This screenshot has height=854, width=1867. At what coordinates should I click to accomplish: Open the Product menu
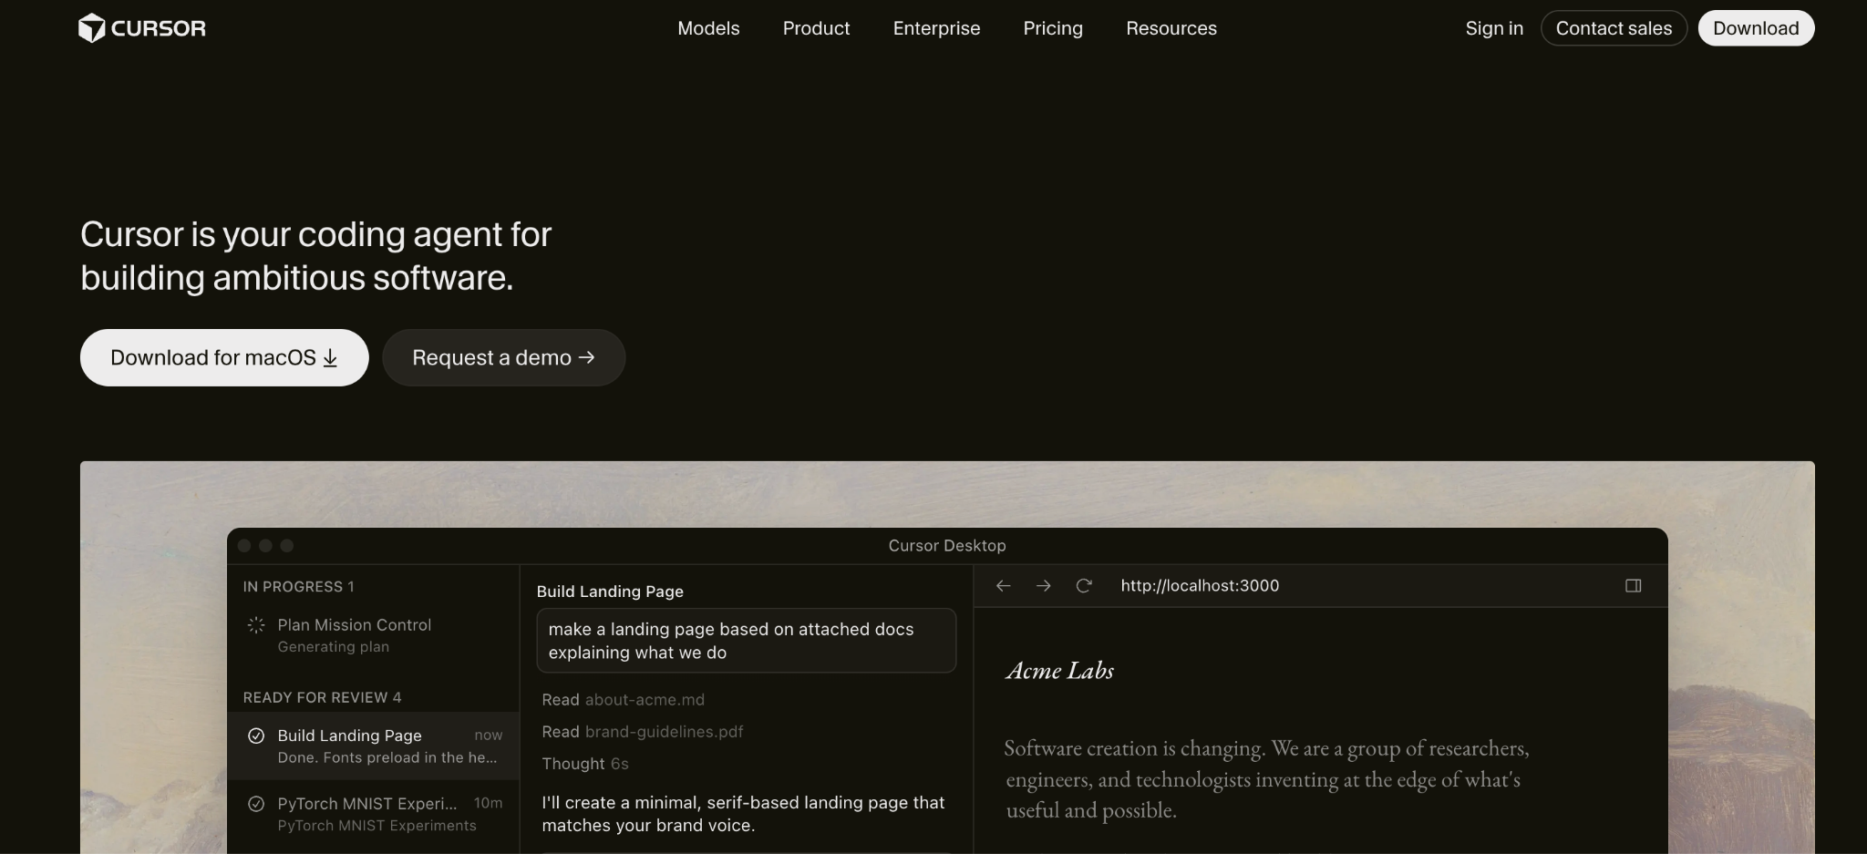click(816, 28)
